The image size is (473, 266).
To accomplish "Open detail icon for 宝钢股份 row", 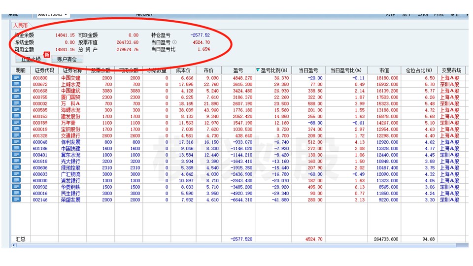I will [16, 129].
